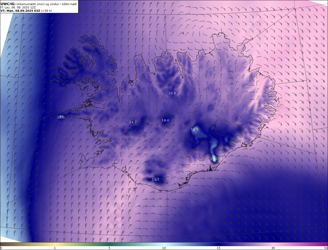Viewport: 328px width, 250px height.
Task: Click the colorbar end label 50
Action: (326, 248)
